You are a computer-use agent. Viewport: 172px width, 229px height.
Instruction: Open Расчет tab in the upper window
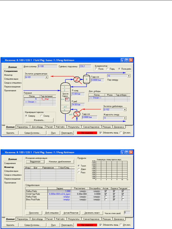point(50,127)
